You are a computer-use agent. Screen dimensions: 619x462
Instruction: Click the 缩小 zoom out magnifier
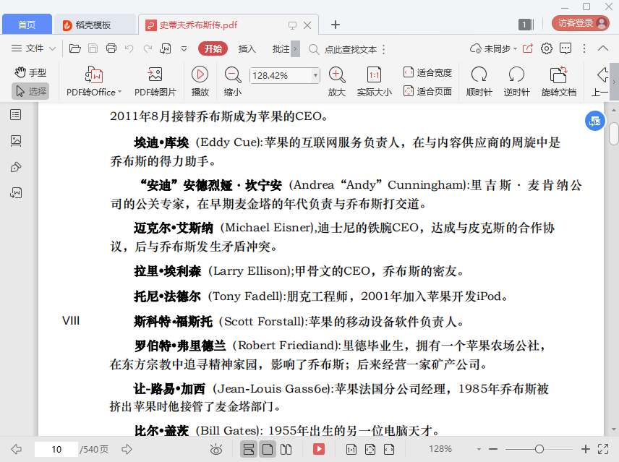pyautogui.click(x=233, y=81)
